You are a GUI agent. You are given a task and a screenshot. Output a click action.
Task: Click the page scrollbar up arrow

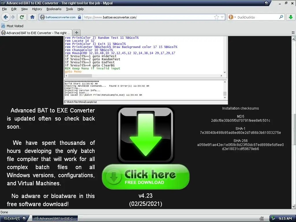click(x=294, y=39)
